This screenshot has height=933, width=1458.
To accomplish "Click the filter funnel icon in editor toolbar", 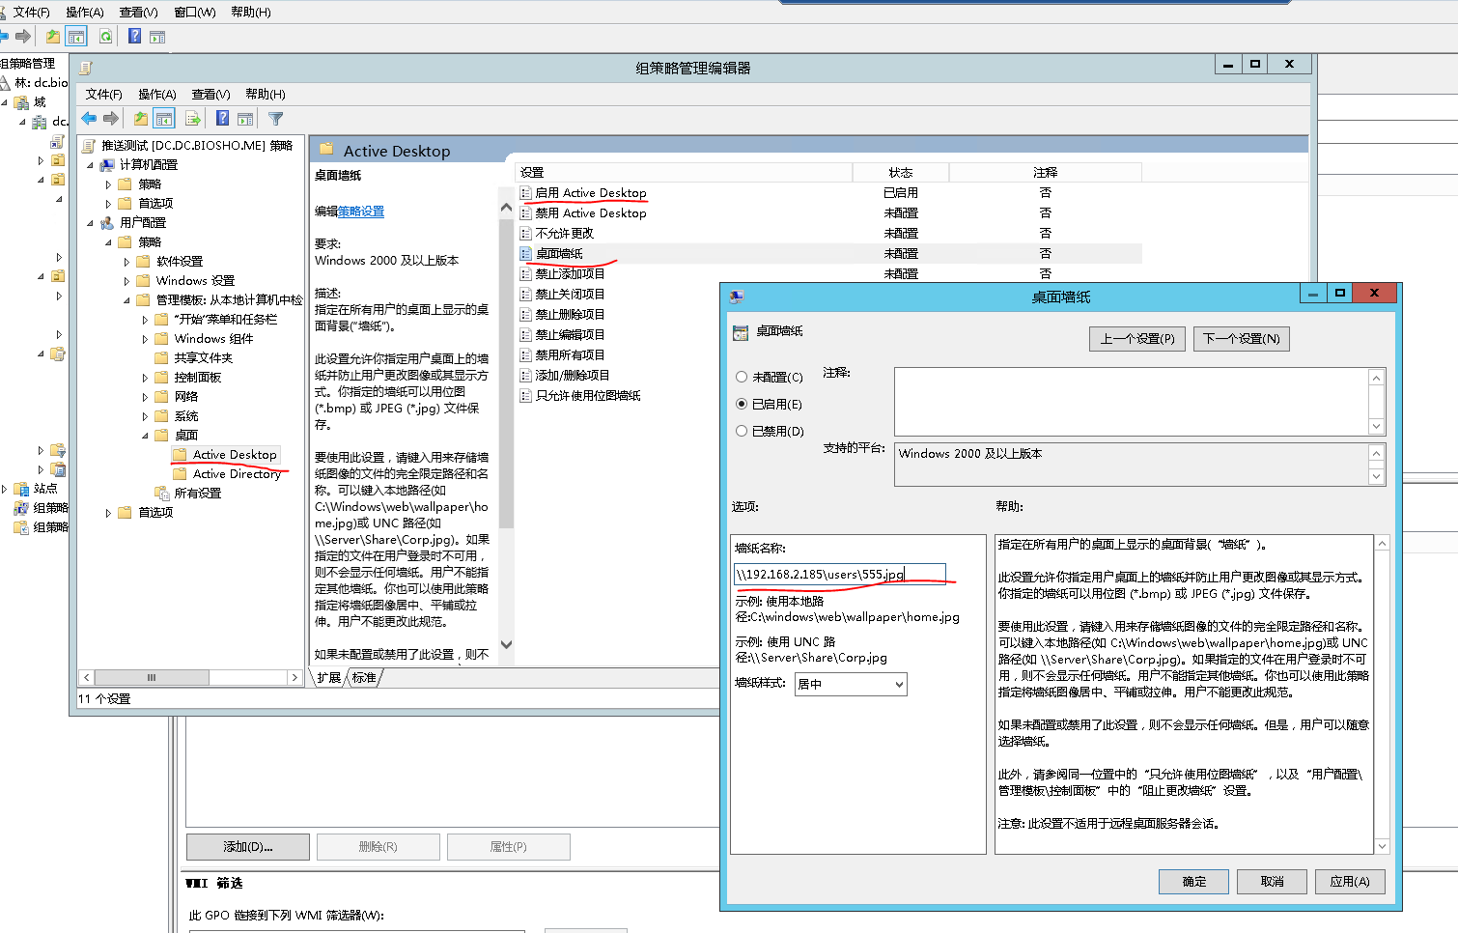I will (275, 119).
